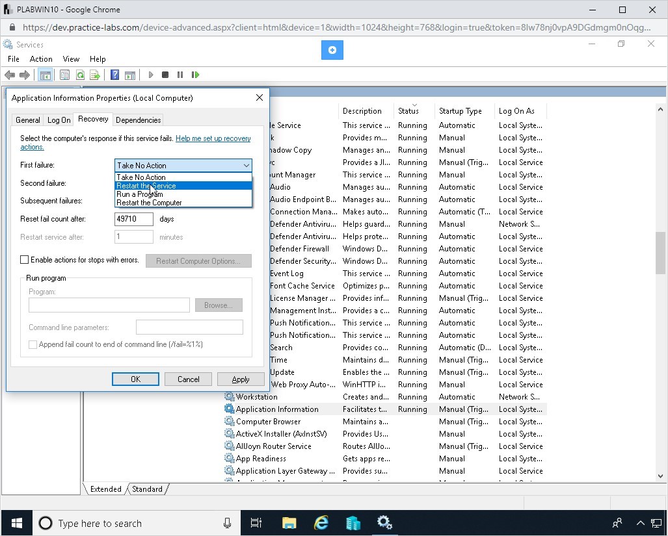Click the Browse button

[219, 305]
